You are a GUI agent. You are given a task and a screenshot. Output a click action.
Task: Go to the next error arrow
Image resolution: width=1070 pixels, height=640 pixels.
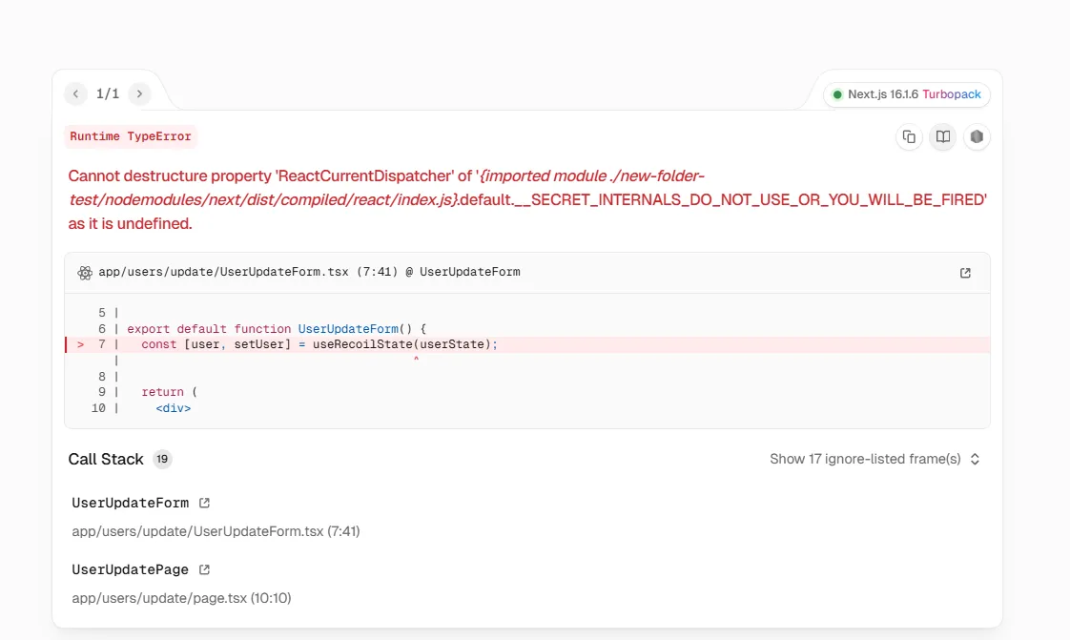coord(139,93)
